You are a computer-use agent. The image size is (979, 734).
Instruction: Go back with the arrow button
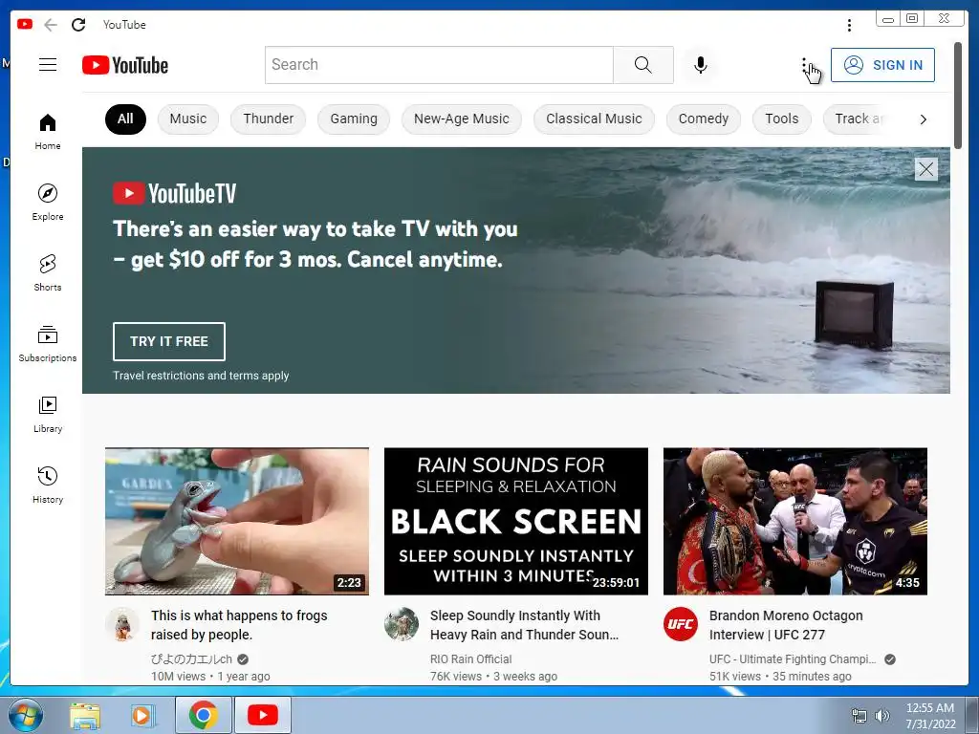tap(51, 25)
